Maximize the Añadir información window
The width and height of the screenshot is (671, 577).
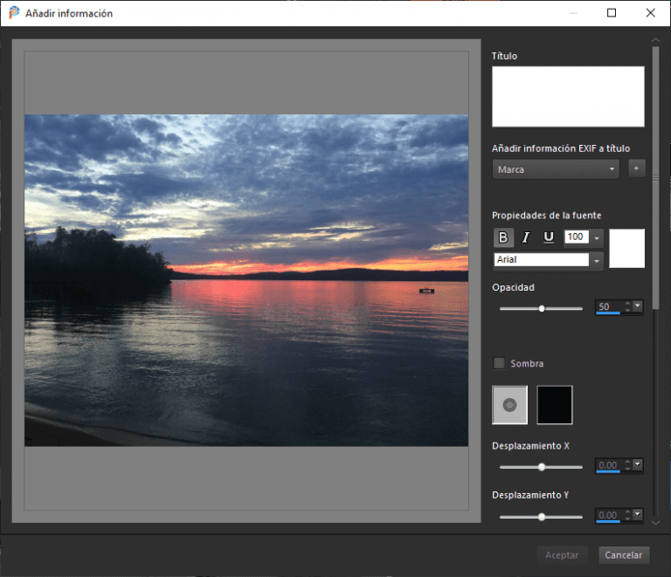[612, 13]
